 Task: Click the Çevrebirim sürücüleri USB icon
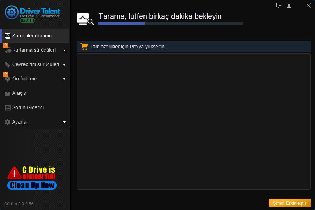click(x=7, y=64)
